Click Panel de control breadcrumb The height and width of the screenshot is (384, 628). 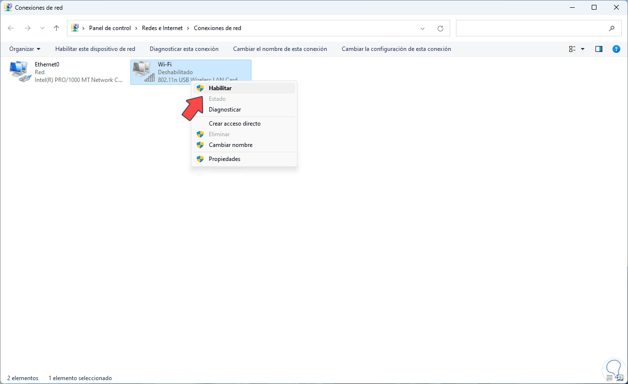[x=110, y=28]
